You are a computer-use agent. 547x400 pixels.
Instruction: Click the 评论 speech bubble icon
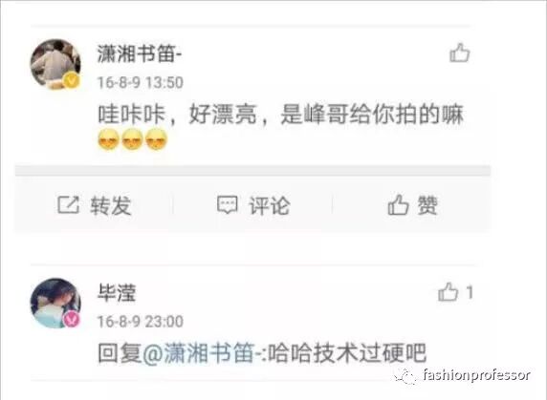pos(228,204)
